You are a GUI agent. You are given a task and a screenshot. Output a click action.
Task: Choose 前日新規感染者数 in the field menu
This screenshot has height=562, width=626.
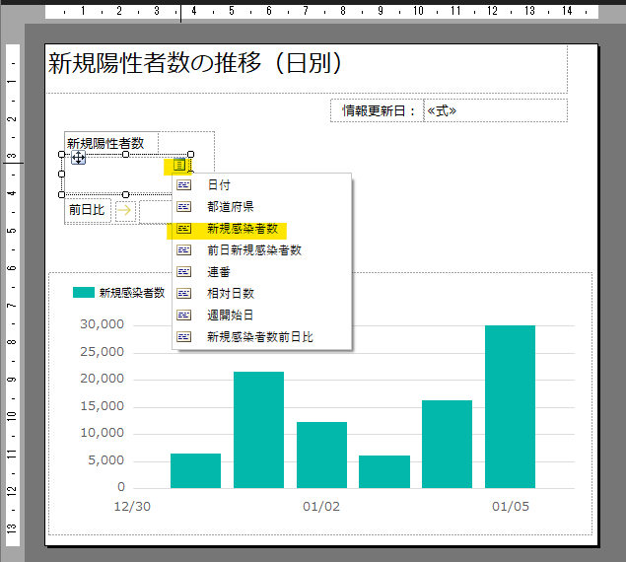point(253,250)
